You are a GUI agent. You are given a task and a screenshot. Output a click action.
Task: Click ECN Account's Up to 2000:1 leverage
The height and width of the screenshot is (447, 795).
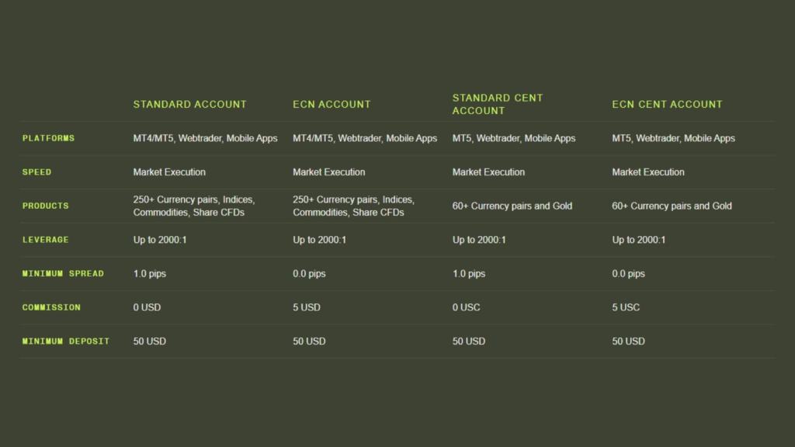coord(319,240)
